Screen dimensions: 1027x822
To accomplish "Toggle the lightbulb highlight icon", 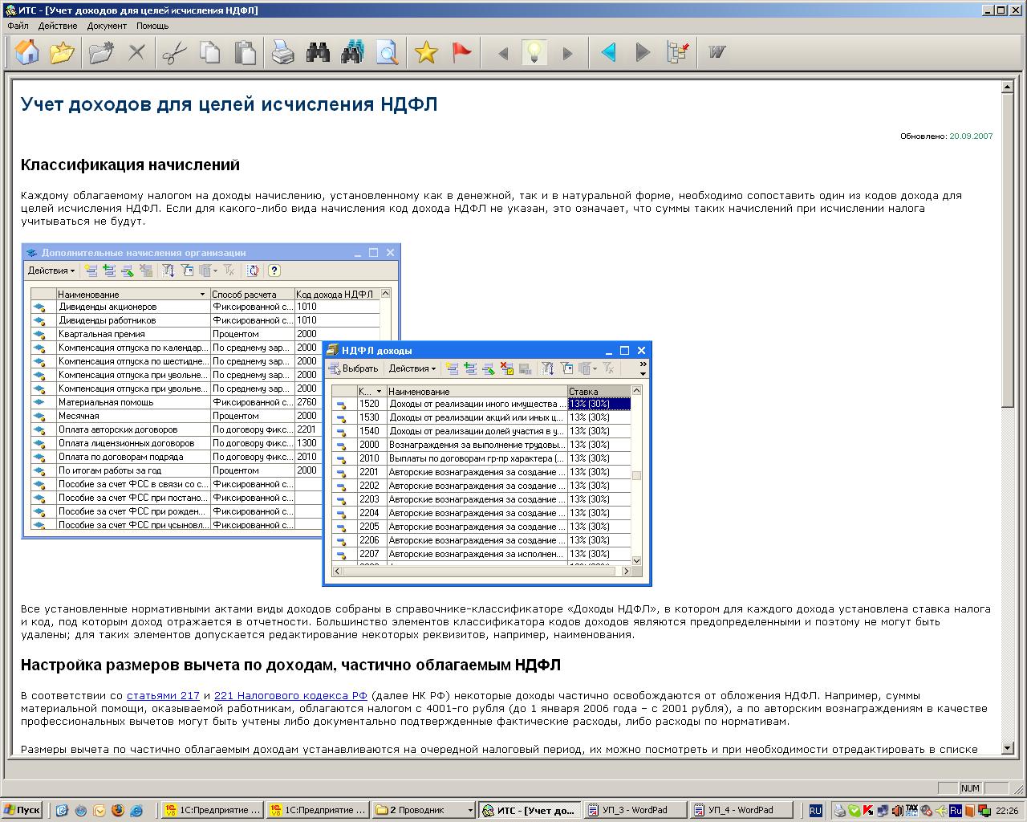I will [x=534, y=53].
